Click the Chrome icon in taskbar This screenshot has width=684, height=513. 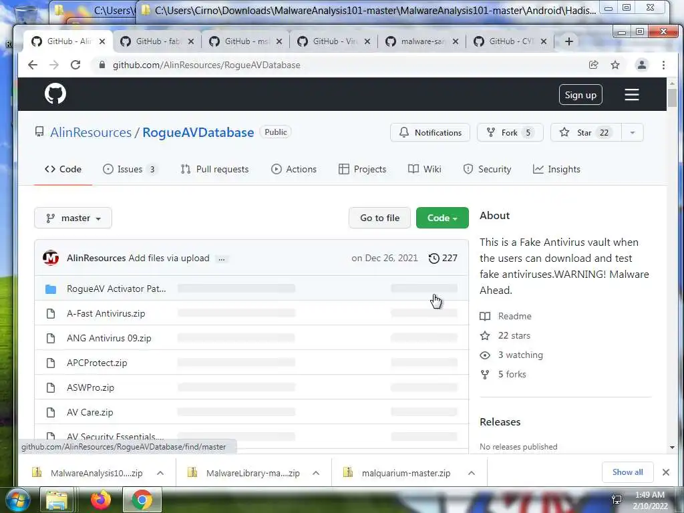(142, 500)
